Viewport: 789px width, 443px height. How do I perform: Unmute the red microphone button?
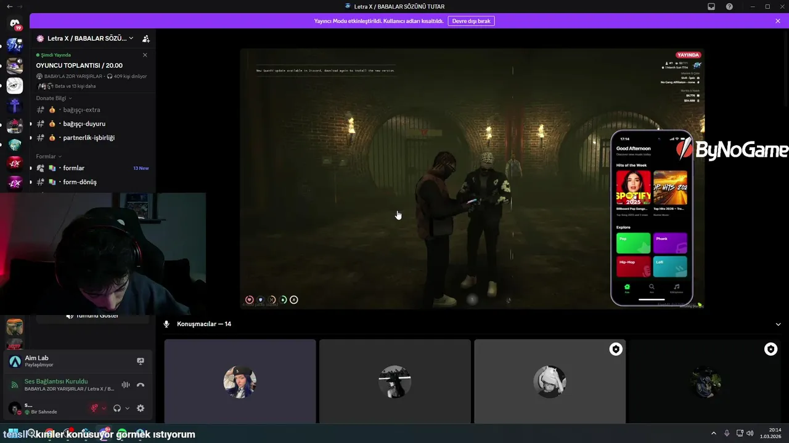click(x=94, y=408)
